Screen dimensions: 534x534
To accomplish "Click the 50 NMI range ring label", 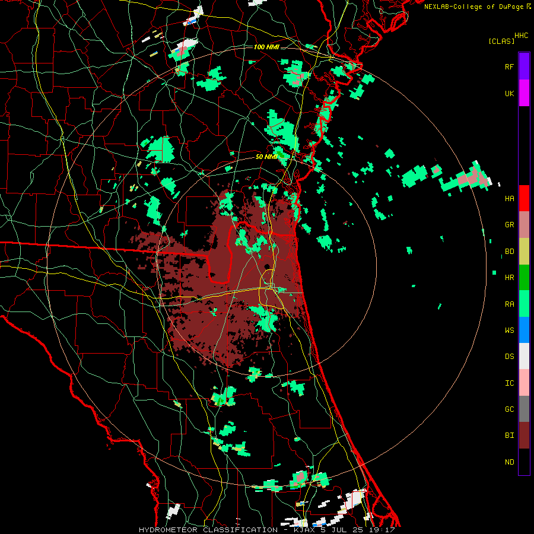I will (266, 157).
